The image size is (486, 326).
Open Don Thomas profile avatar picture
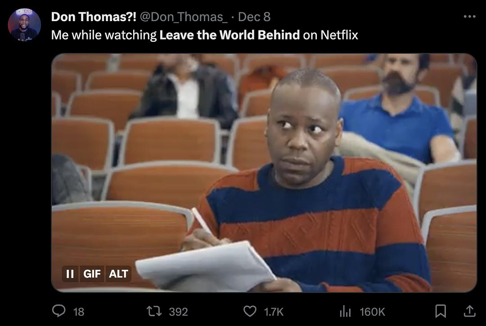24,25
